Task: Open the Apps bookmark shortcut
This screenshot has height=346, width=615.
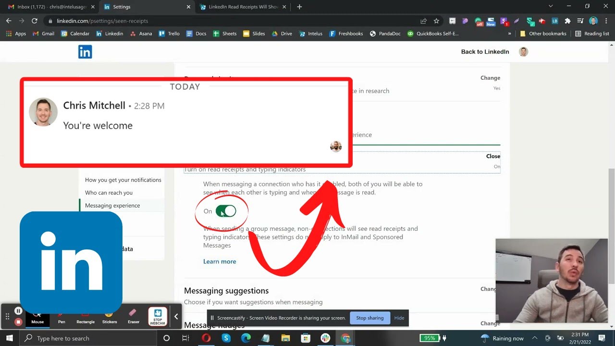Action: (16, 34)
